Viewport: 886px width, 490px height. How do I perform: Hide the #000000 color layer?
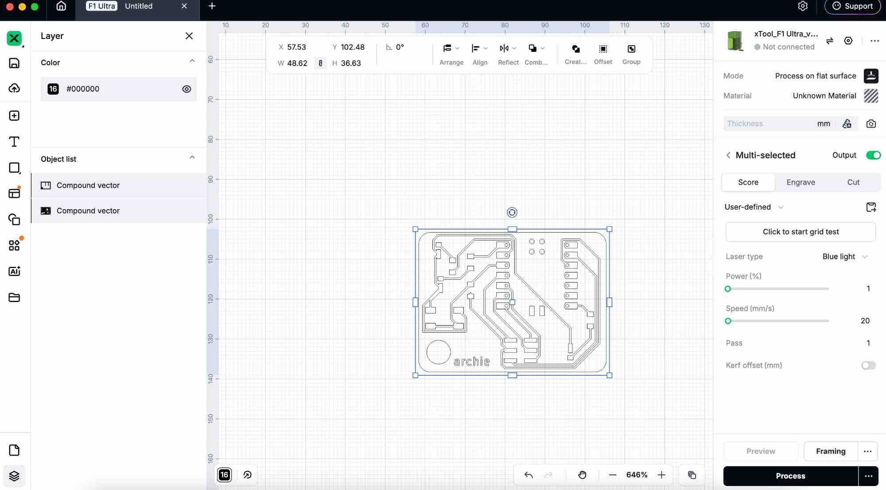[x=187, y=89]
